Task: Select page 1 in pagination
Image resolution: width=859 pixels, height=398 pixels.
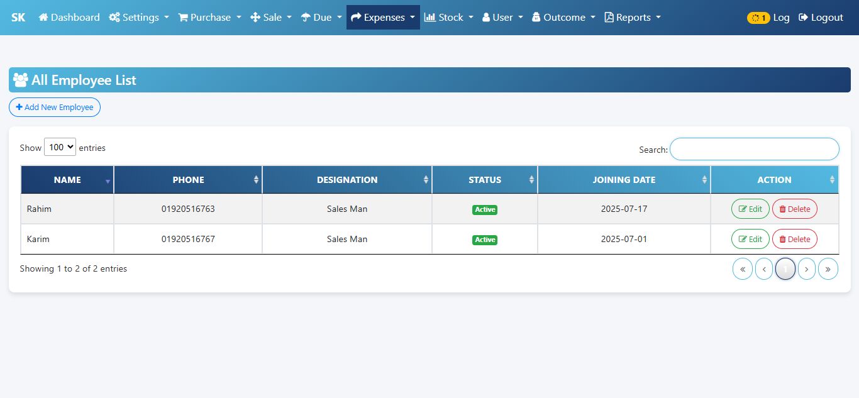Action: pos(785,269)
